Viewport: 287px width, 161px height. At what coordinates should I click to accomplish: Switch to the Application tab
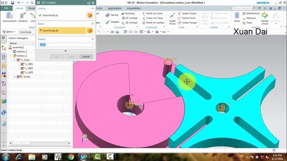pos(114,8)
